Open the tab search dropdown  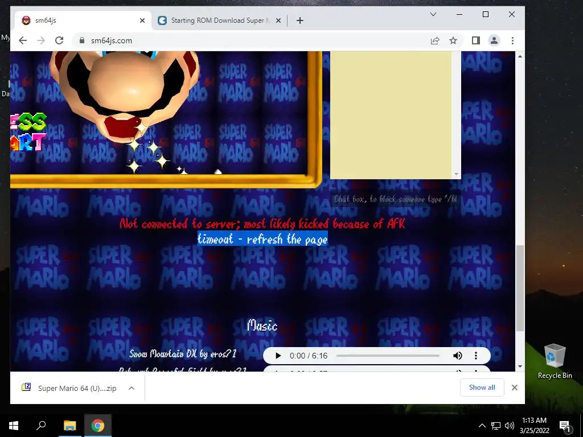[x=433, y=14]
